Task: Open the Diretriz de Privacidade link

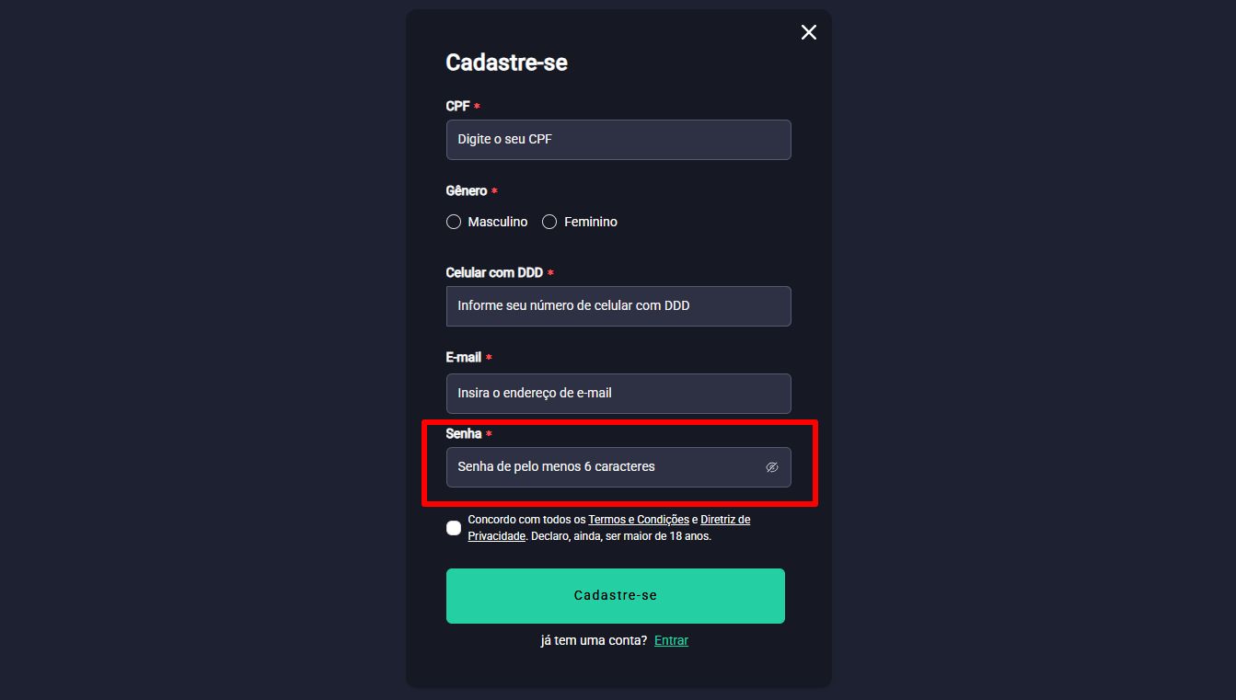Action: 724,520
